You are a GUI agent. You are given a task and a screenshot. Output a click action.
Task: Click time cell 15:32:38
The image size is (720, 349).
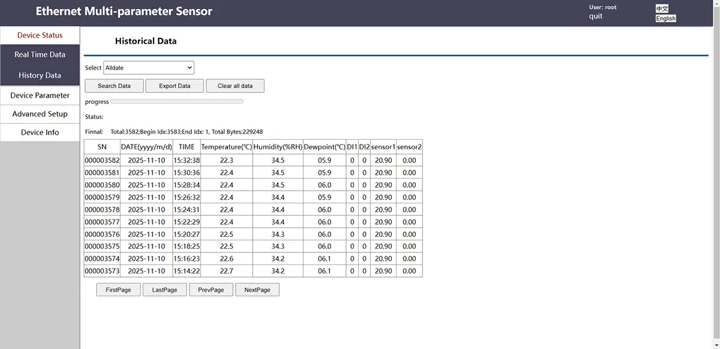(x=187, y=161)
